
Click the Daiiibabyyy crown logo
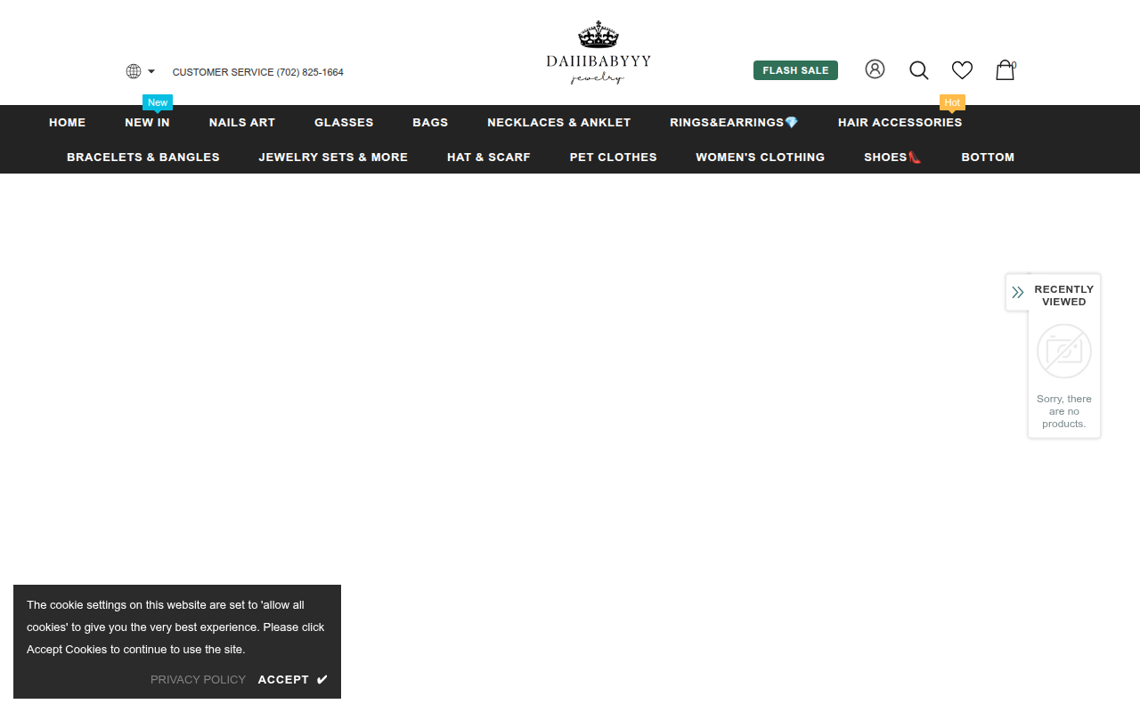pyautogui.click(x=598, y=53)
